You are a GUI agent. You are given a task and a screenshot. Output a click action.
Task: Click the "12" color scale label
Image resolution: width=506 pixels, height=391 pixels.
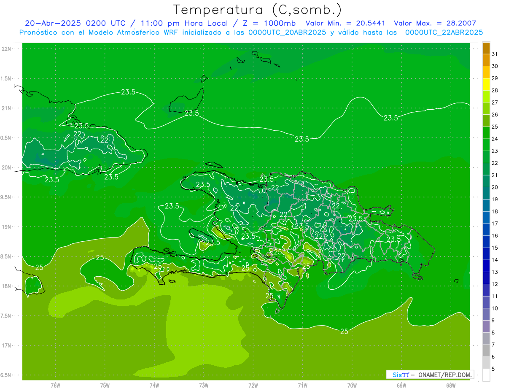(495, 284)
